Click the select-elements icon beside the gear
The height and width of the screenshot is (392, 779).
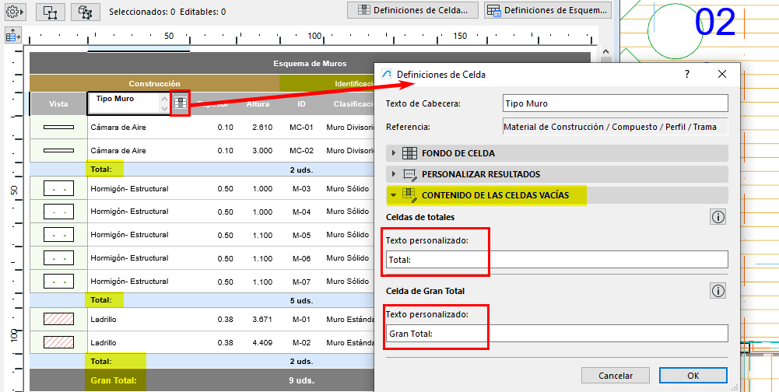50,12
